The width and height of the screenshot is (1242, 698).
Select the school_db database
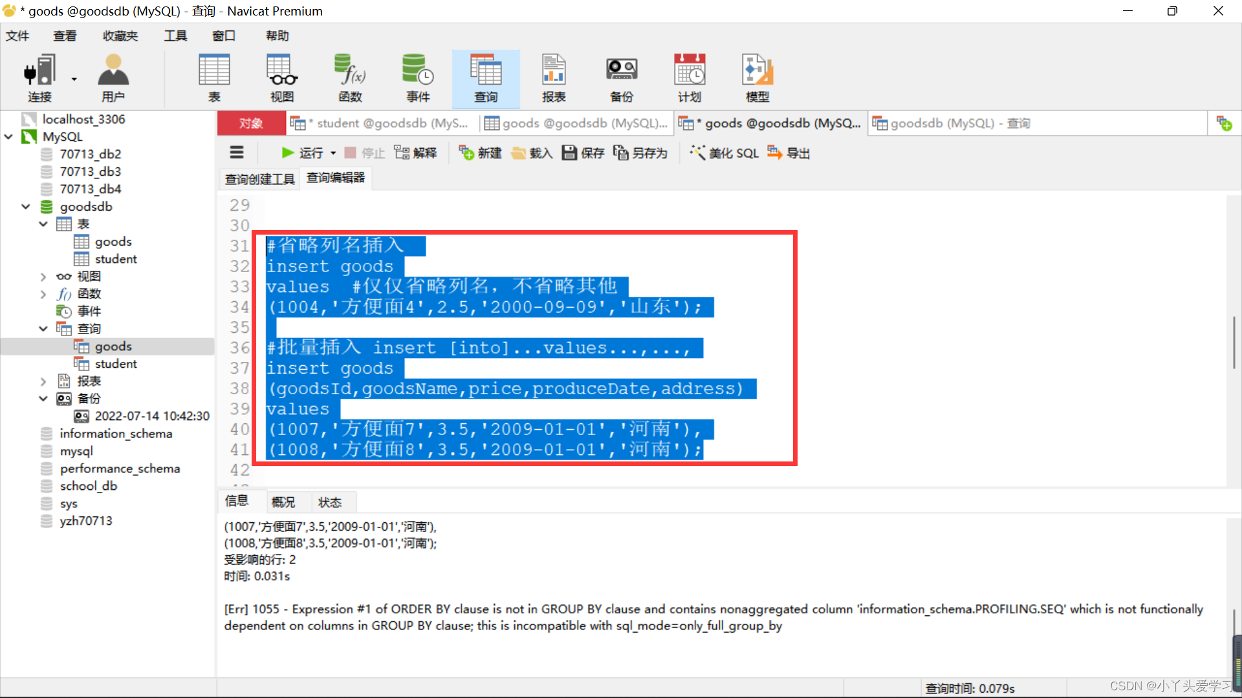pos(89,485)
